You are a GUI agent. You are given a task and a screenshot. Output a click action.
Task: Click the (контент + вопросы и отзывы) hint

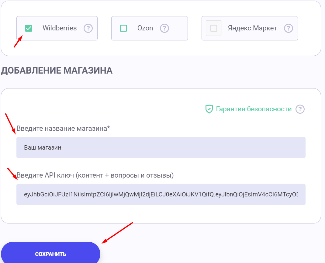pyautogui.click(x=124, y=175)
